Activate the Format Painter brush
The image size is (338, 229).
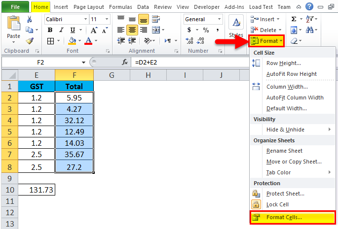30,41
